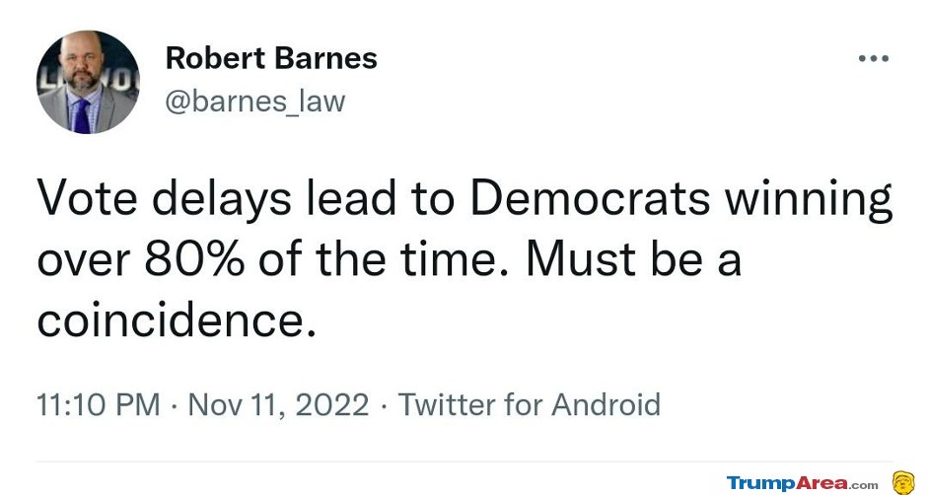The height and width of the screenshot is (495, 927).
Task: Click the words Vote delays in the tweet
Action: [x=165, y=199]
